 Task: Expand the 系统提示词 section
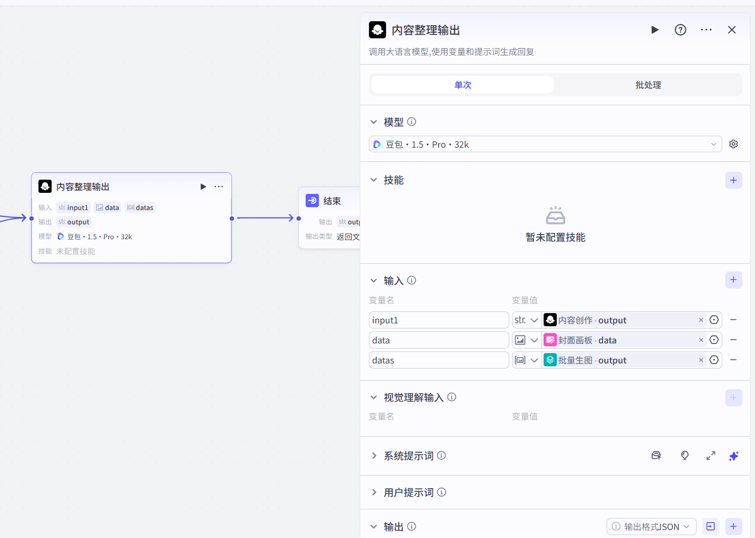point(373,456)
